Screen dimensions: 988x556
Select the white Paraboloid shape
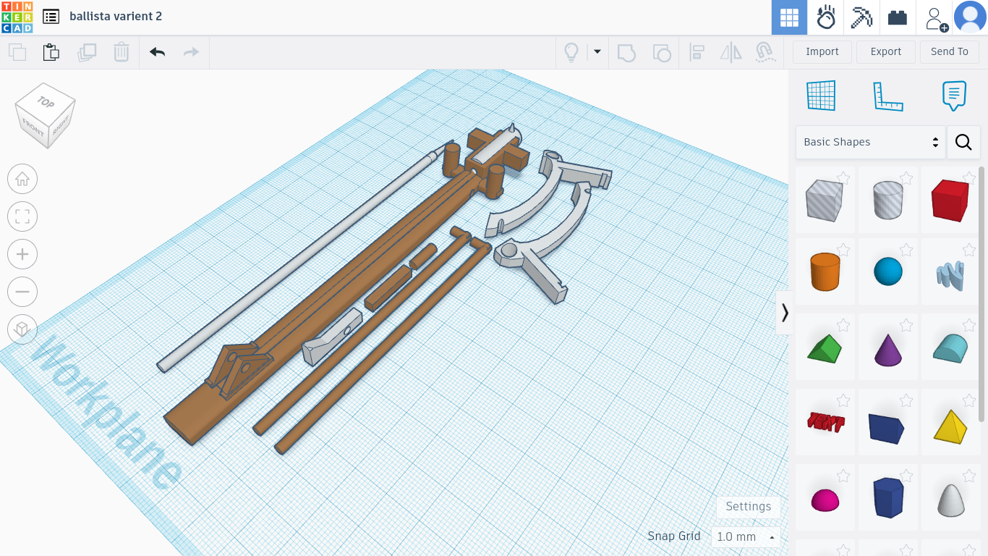[951, 500]
